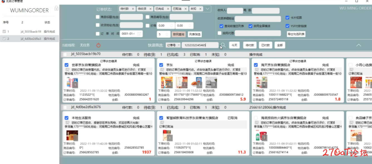Screen dimensions: 372x164
Task: Collapse the filter panel with the up chevron
Action: 359,45
